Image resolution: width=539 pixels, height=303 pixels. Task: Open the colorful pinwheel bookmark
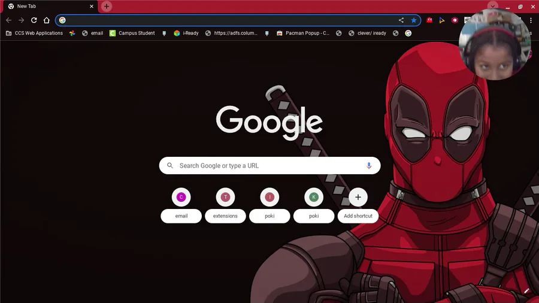pyautogui.click(x=72, y=33)
